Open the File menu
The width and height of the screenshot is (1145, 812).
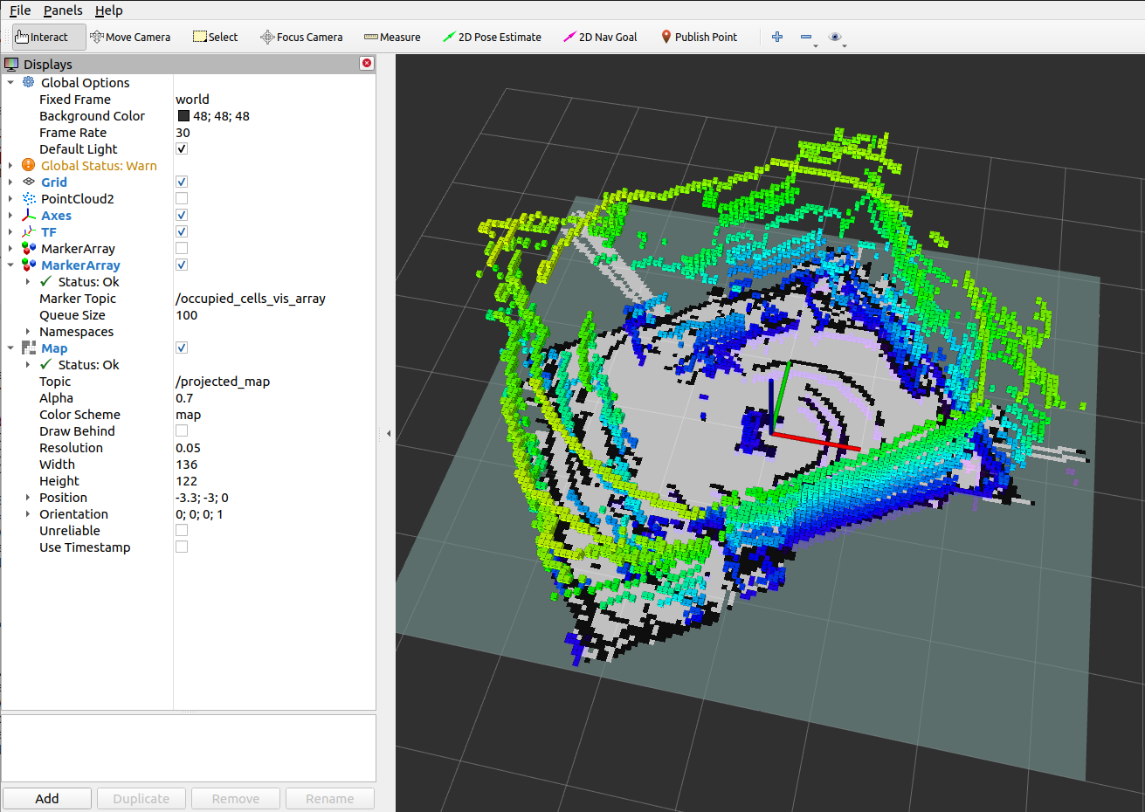(19, 10)
